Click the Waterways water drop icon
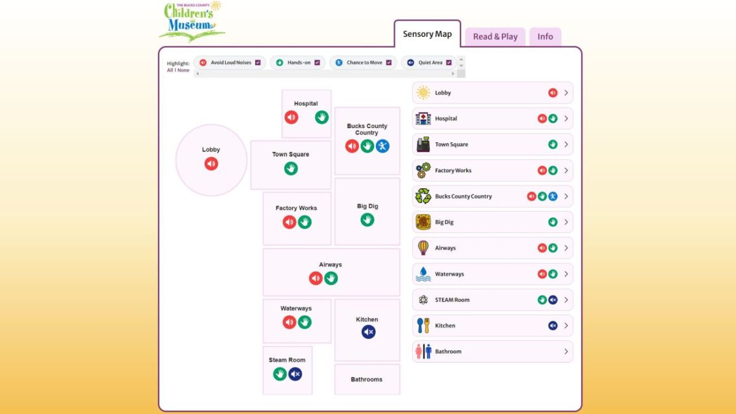This screenshot has height=414, width=736. point(423,274)
